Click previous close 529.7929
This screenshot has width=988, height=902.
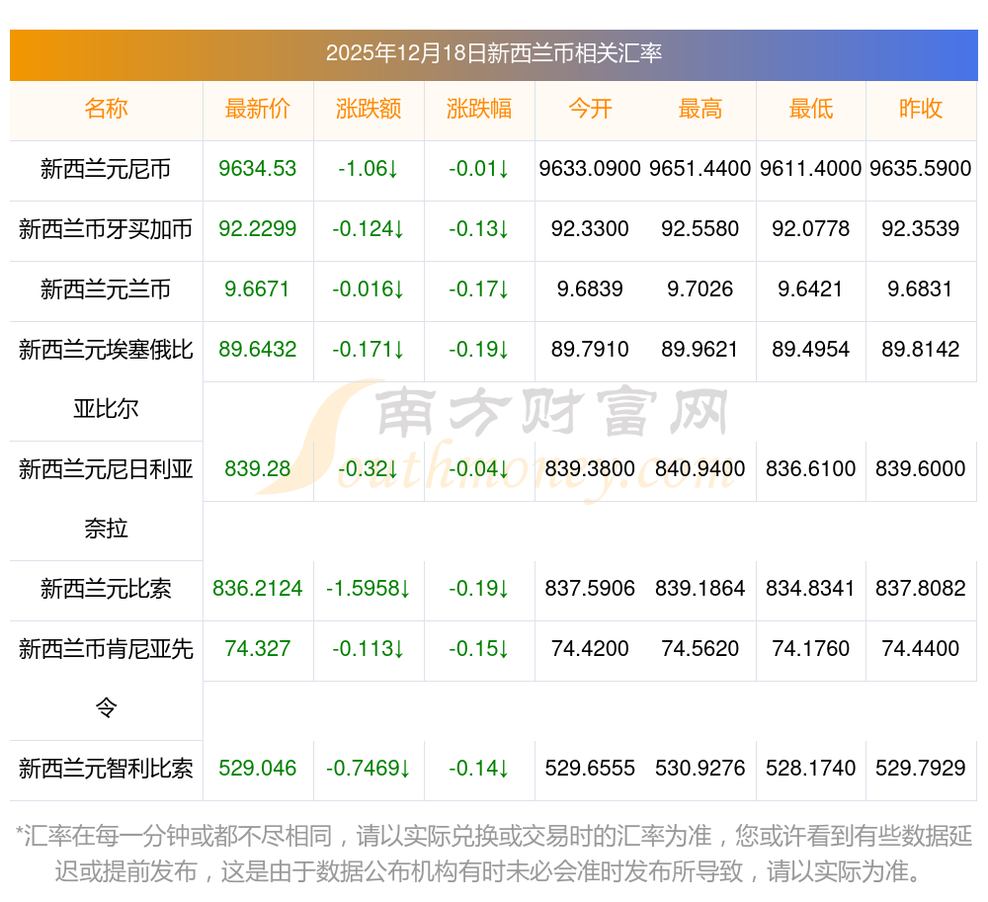coord(921,768)
